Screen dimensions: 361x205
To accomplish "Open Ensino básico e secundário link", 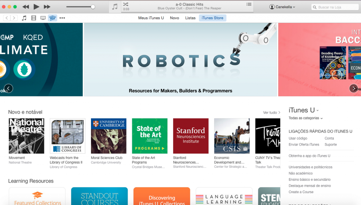I will [x=310, y=179].
